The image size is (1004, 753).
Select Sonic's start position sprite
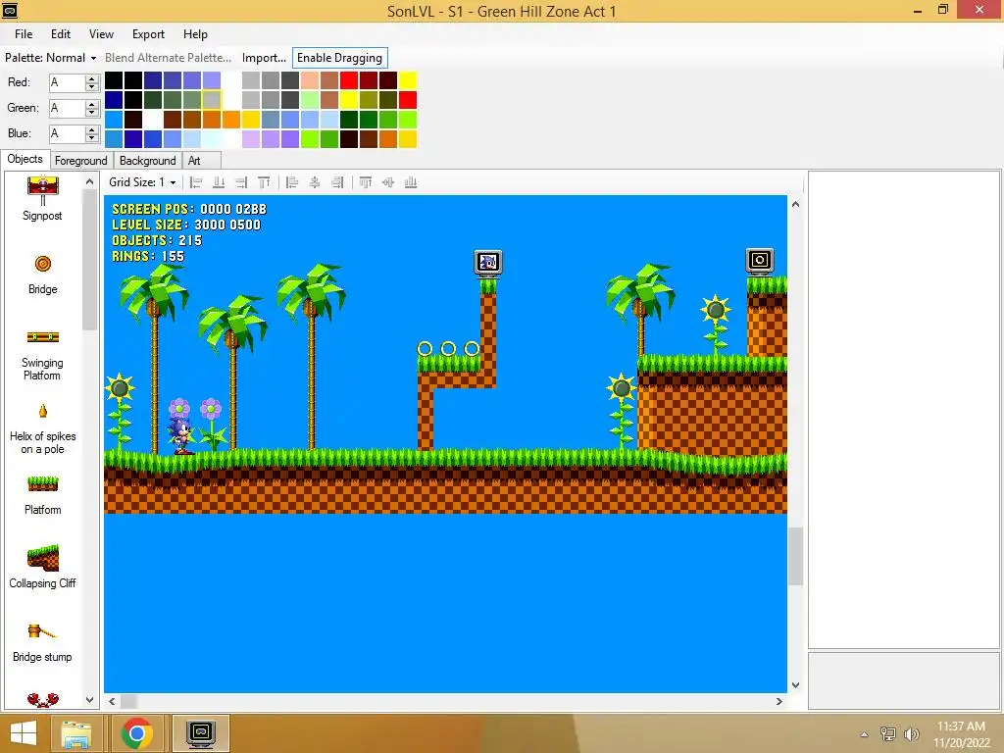181,435
